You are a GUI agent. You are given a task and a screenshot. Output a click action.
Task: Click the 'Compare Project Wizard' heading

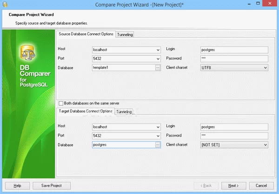tap(31, 14)
